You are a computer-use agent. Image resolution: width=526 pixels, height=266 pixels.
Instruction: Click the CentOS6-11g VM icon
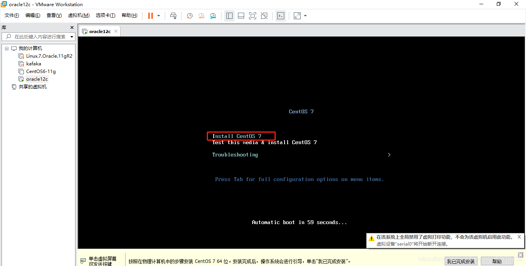pyautogui.click(x=22, y=71)
